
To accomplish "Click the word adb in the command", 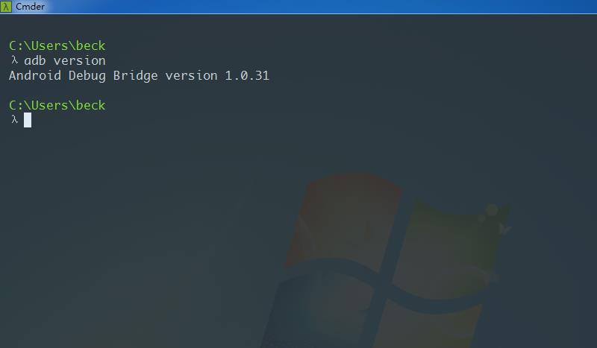I will click(x=35, y=60).
